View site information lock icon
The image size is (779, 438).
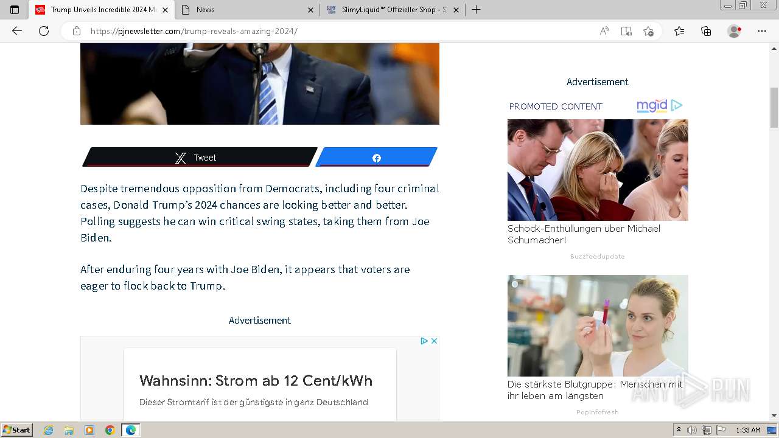(x=77, y=31)
